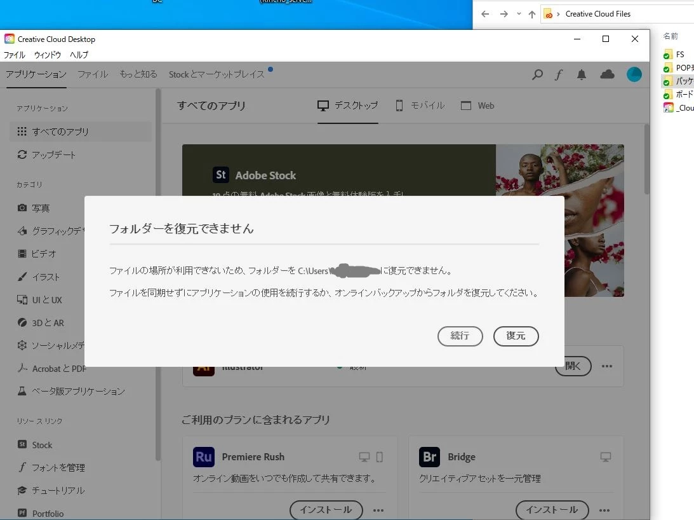
Task: Open more options for Bridge
Action: [604, 510]
